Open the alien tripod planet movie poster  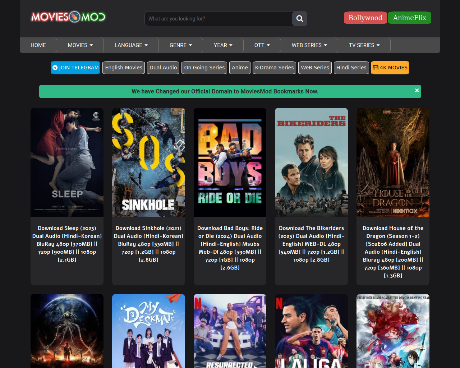pos(67,331)
